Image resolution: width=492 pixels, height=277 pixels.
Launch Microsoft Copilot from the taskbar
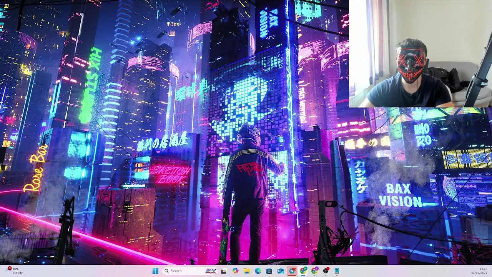point(235,271)
